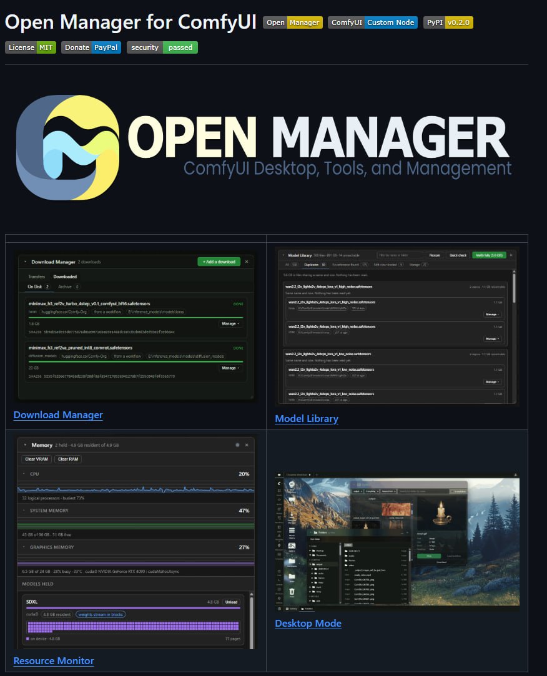Open Manage dropdown on second high_noise copy

pyautogui.click(x=493, y=339)
